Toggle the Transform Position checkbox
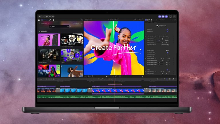This screenshot has width=220, height=124. point(168,53)
